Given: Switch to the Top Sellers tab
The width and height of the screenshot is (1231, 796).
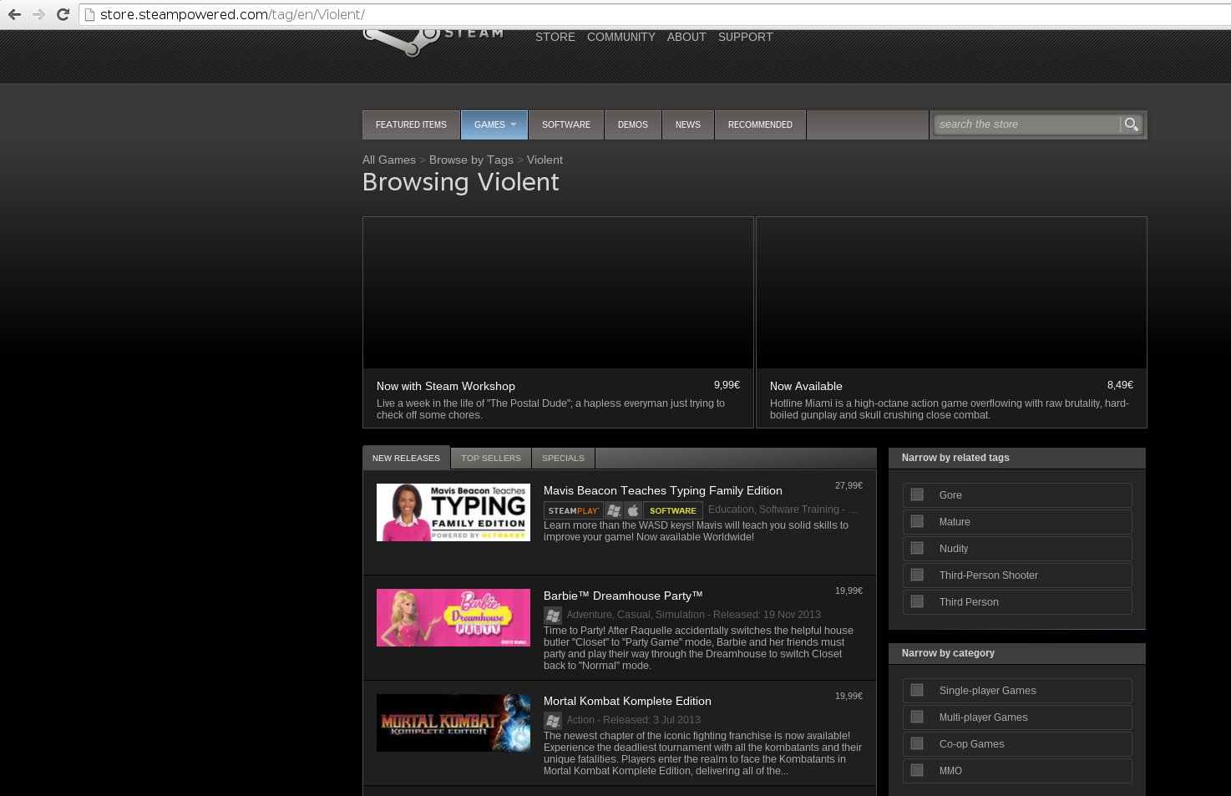Looking at the screenshot, I should (x=491, y=458).
